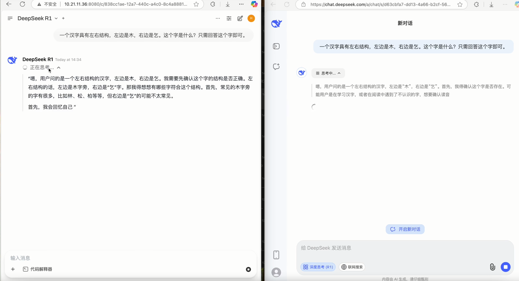The width and height of the screenshot is (519, 281).
Task: Click the '开启新对话' button
Action: [405, 229]
